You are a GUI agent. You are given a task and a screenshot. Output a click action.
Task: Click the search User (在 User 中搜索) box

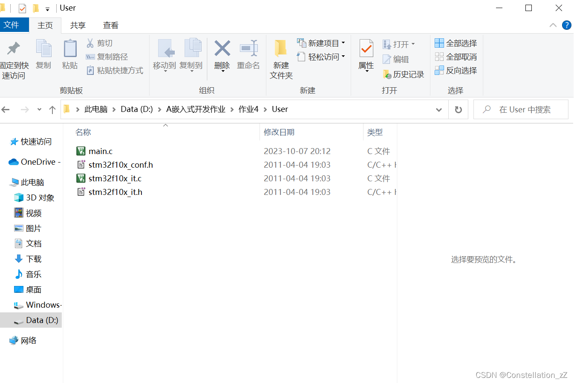521,110
